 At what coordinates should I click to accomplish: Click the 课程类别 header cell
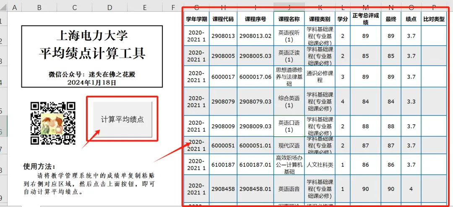[x=320, y=19]
